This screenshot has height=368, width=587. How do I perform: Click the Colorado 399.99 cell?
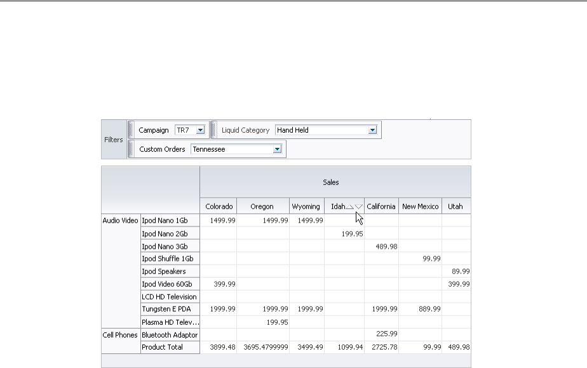coord(219,284)
